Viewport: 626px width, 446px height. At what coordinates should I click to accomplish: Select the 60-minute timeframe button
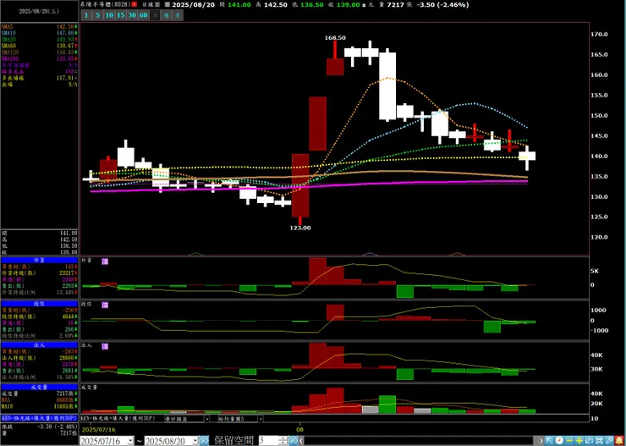144,15
